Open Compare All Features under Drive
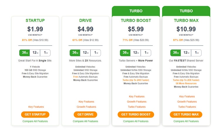The width and height of the screenshot is (220, 132). pyautogui.click(x=85, y=121)
